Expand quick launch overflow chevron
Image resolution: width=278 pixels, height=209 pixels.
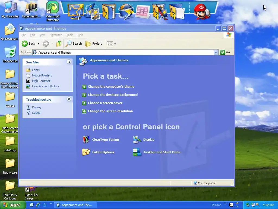tap(51, 204)
